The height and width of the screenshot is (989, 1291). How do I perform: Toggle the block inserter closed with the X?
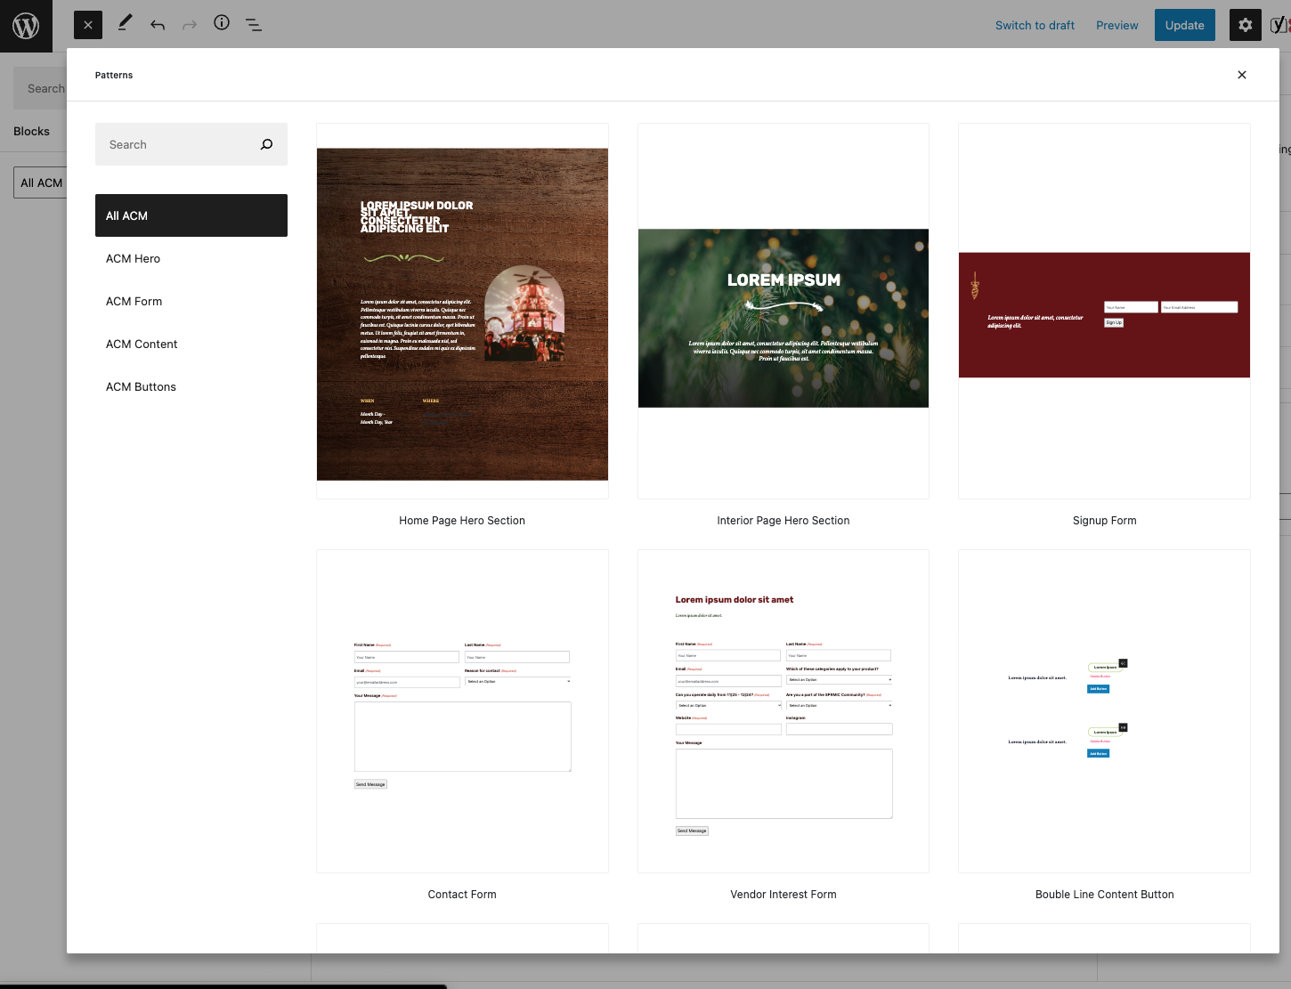coord(87,24)
